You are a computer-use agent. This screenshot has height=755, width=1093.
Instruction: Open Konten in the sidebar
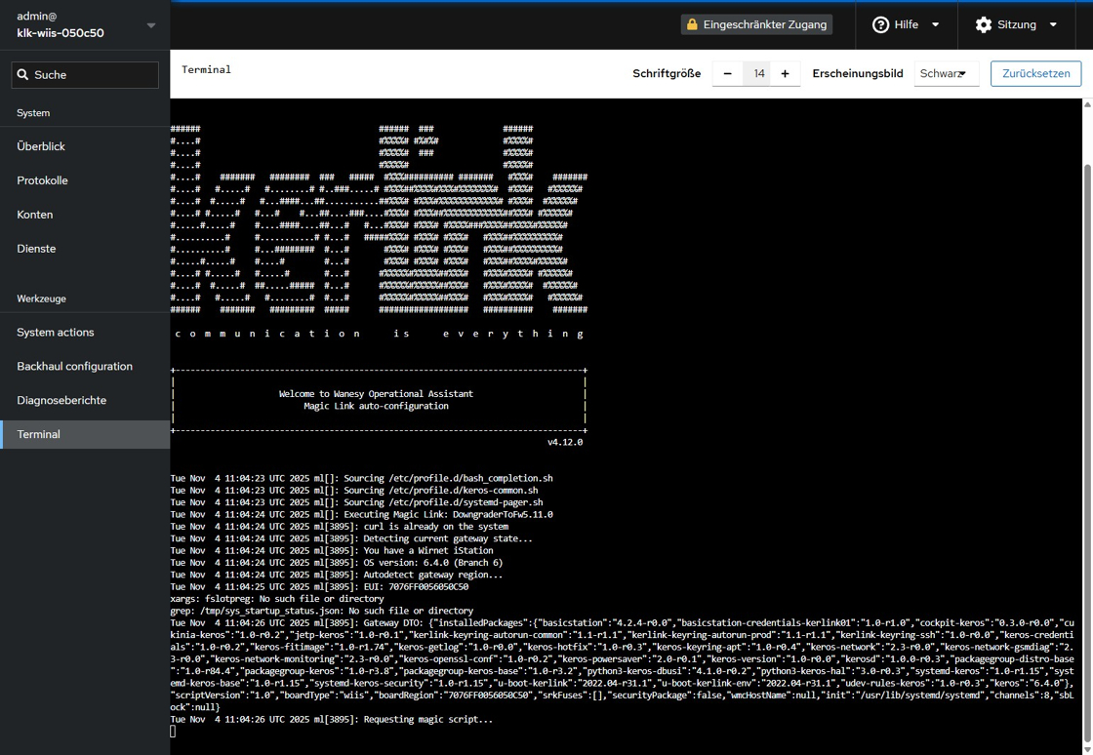click(x=35, y=215)
